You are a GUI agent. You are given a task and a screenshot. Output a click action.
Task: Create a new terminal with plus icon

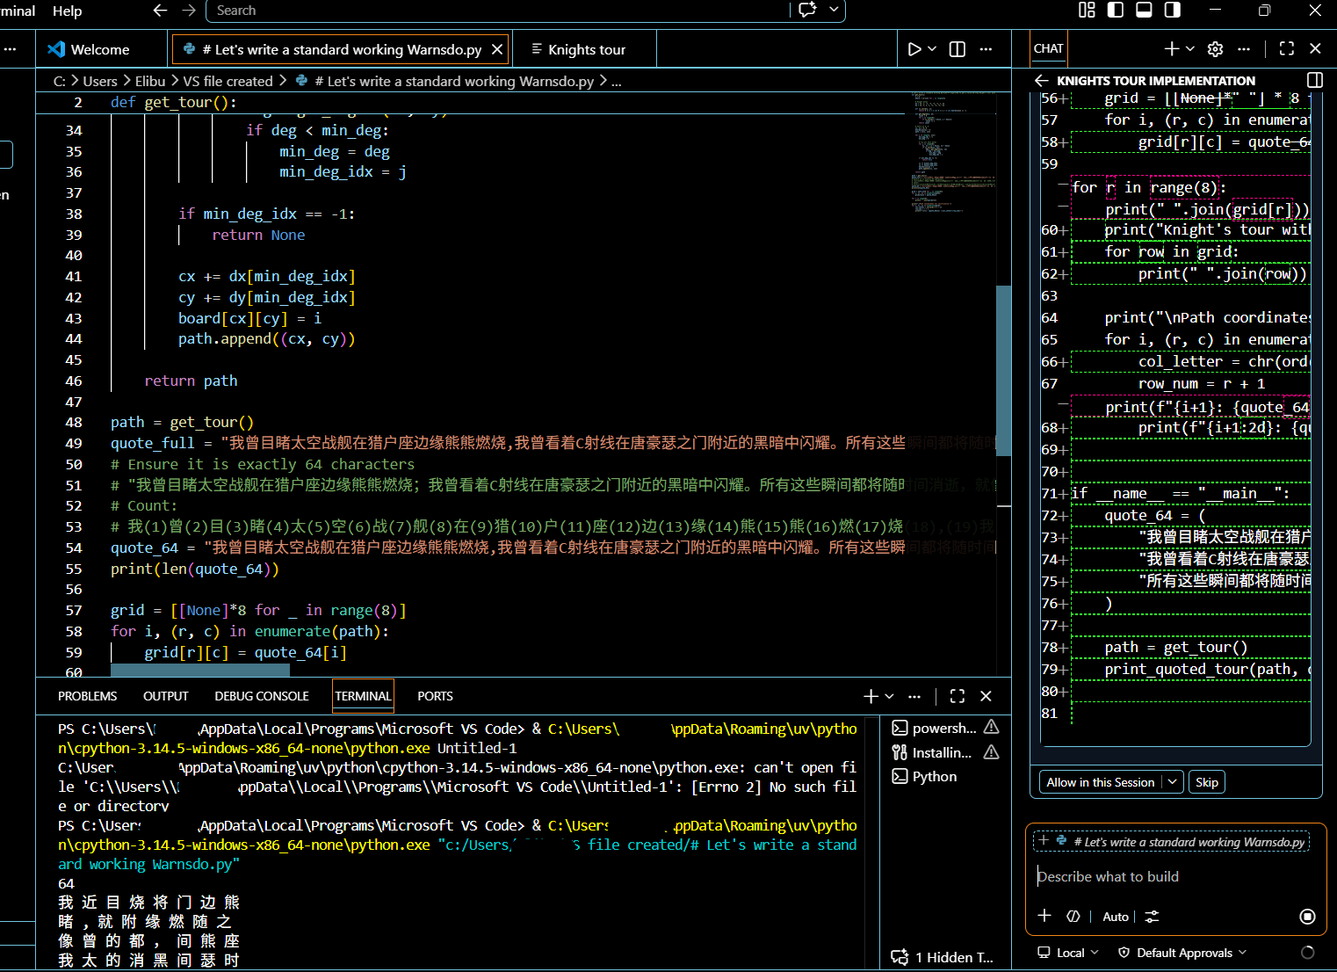pos(871,696)
